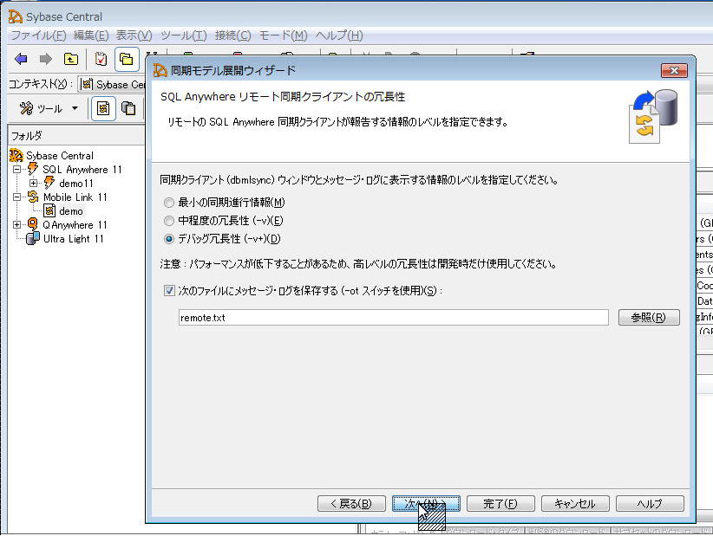713x536 pixels.
Task: Click the blue Back arrow toolbar icon
Action: tap(21, 59)
